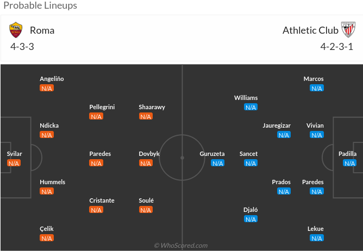Click Guruzeta's blue N/A rating badge
The width and height of the screenshot is (363, 251).
pos(218,163)
